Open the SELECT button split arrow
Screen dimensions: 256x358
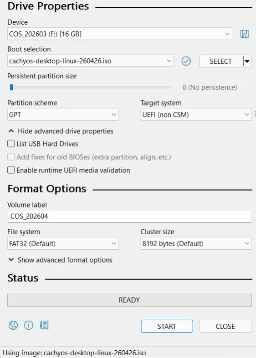[x=247, y=61]
